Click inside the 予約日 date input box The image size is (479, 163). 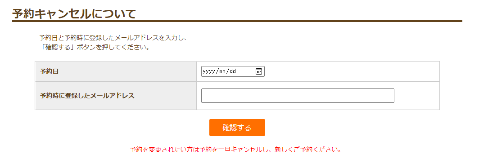[x=233, y=71]
